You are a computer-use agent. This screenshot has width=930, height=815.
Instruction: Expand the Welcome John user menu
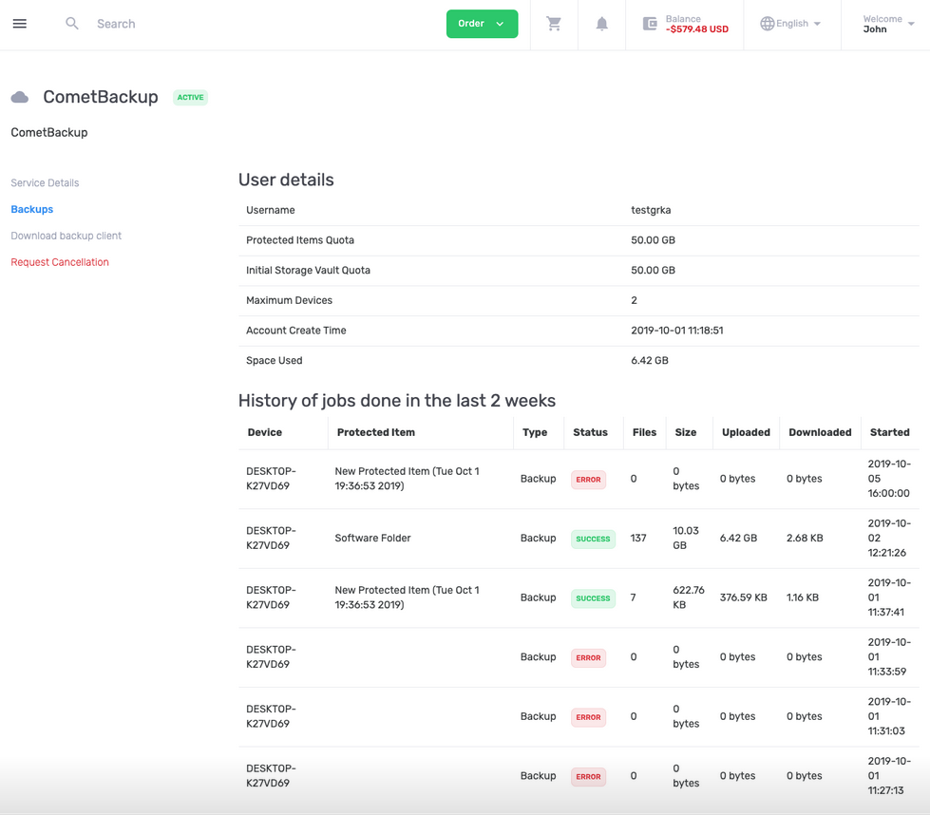[887, 24]
